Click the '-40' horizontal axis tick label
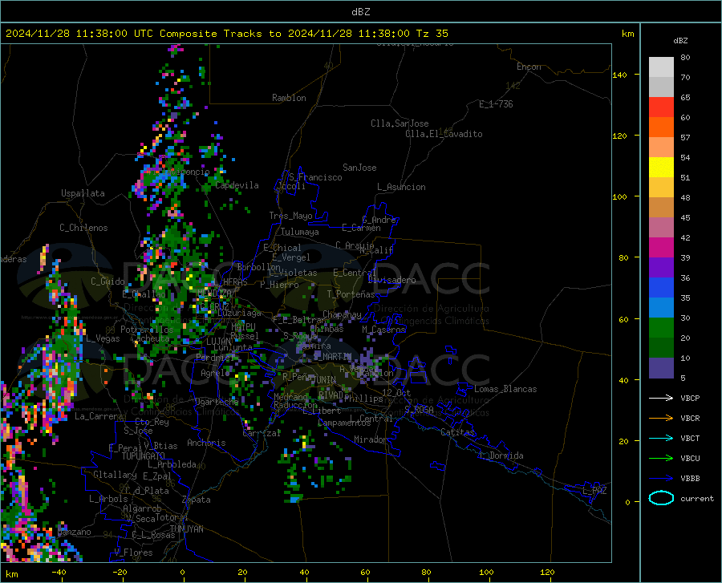 point(59,572)
